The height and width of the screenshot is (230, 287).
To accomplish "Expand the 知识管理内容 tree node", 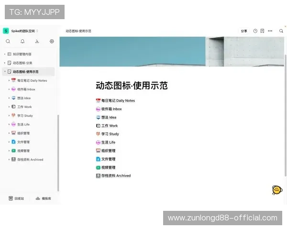I will coord(5,54).
